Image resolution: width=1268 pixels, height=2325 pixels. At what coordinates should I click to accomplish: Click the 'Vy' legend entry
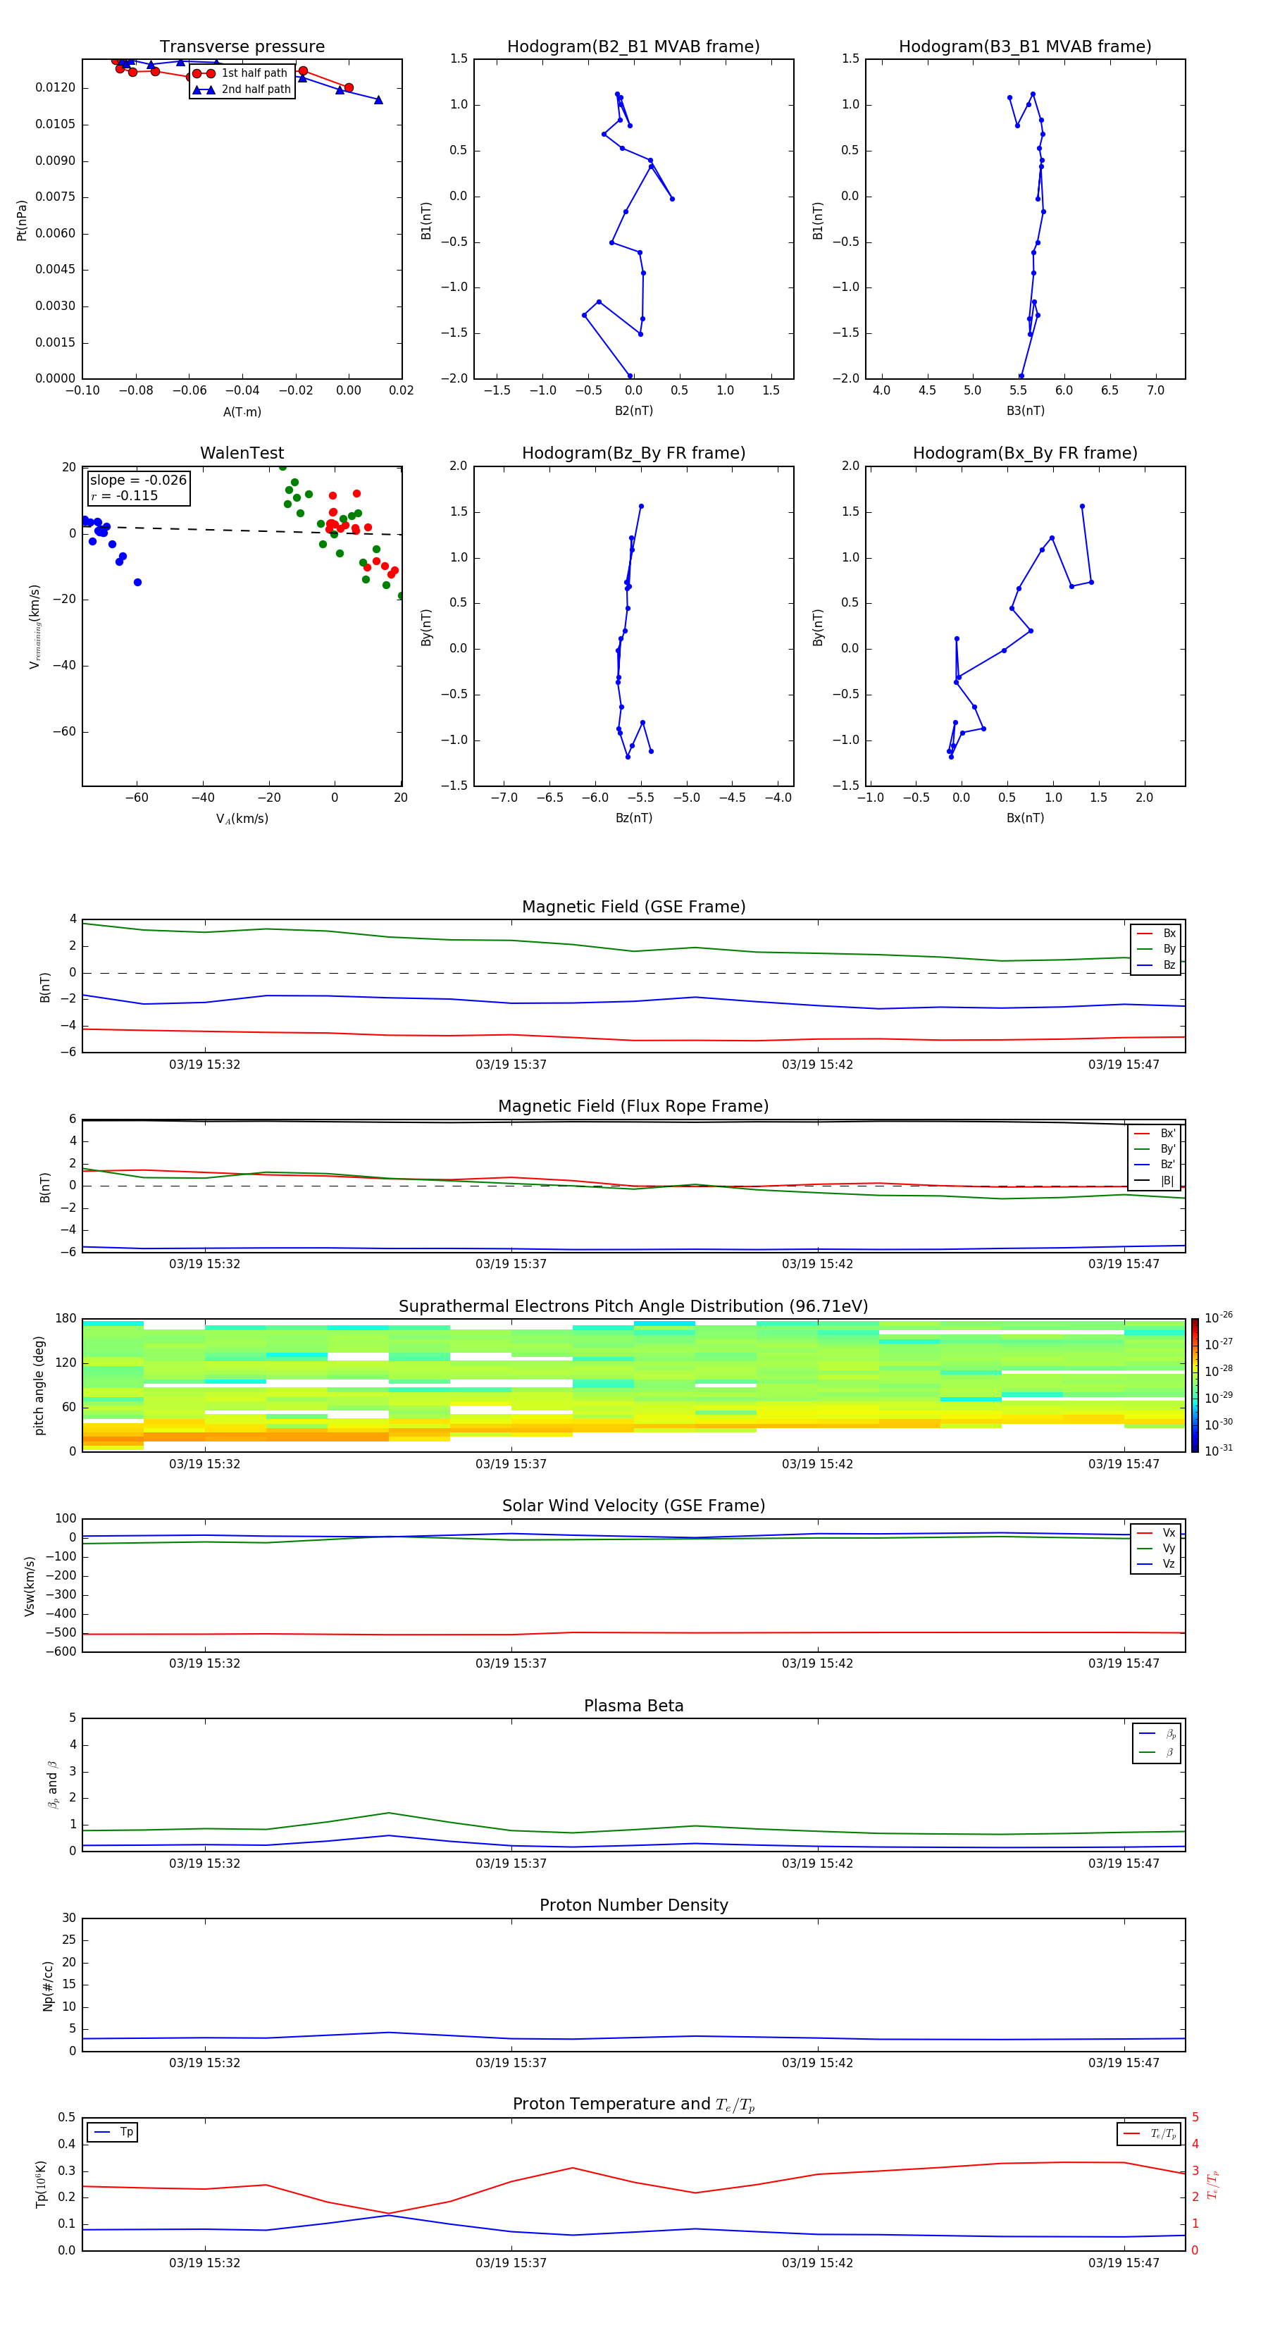point(1156,1548)
